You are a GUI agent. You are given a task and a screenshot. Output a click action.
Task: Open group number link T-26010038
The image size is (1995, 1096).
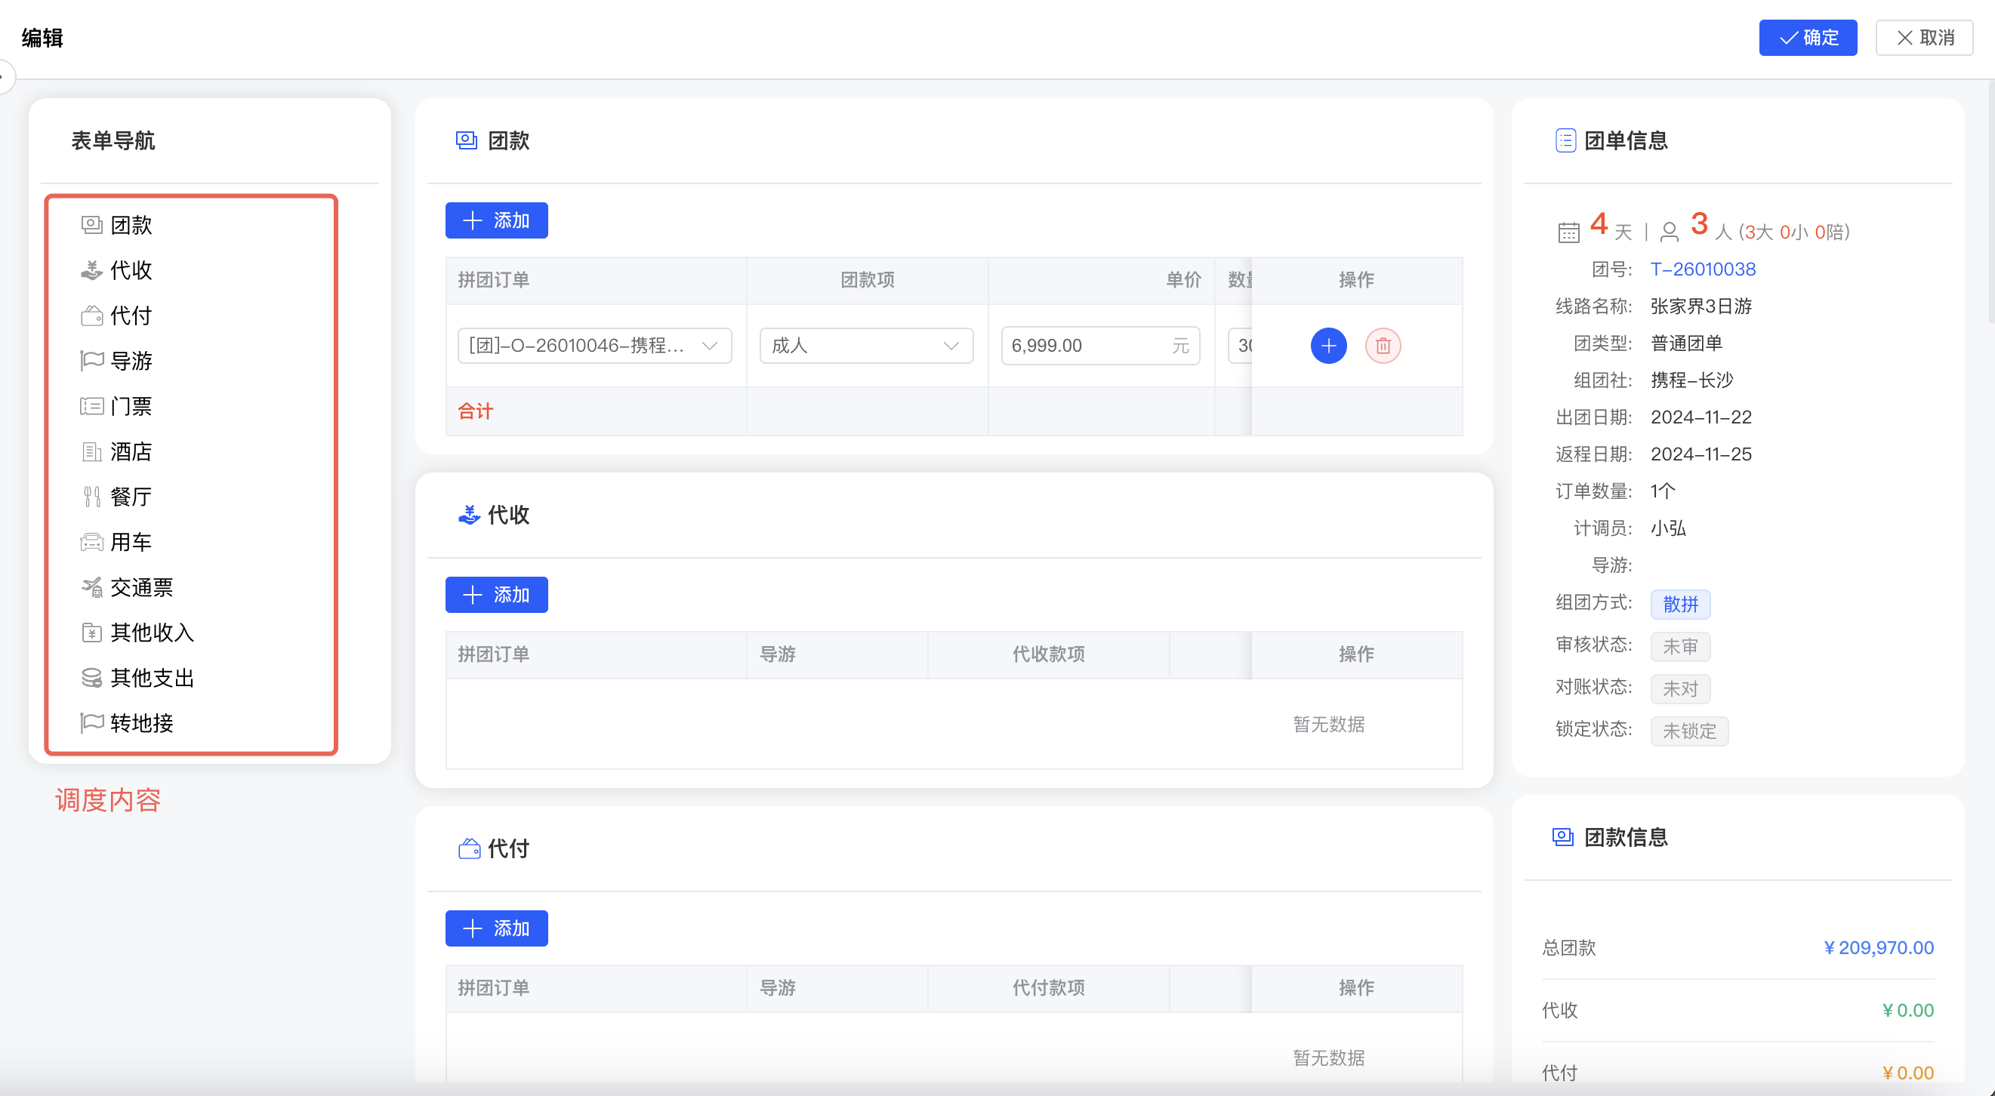[1702, 269]
